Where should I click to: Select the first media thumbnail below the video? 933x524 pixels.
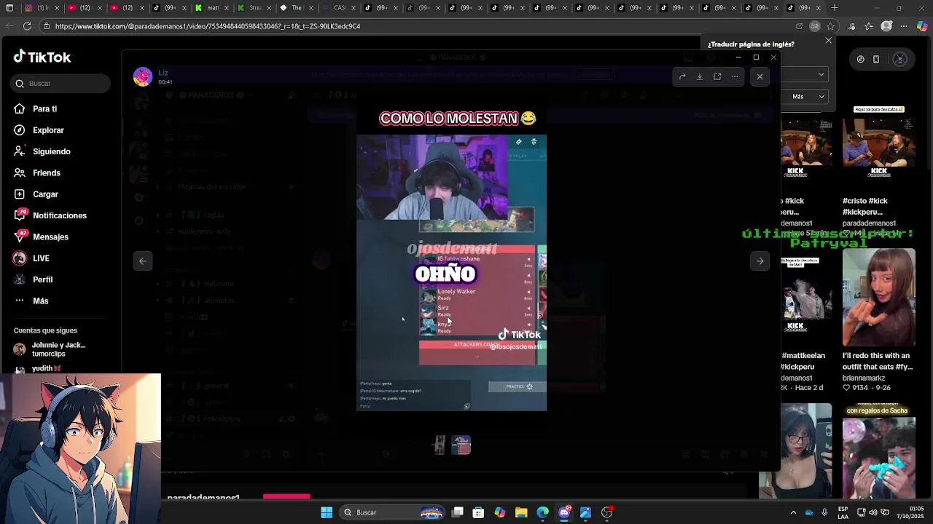440,445
